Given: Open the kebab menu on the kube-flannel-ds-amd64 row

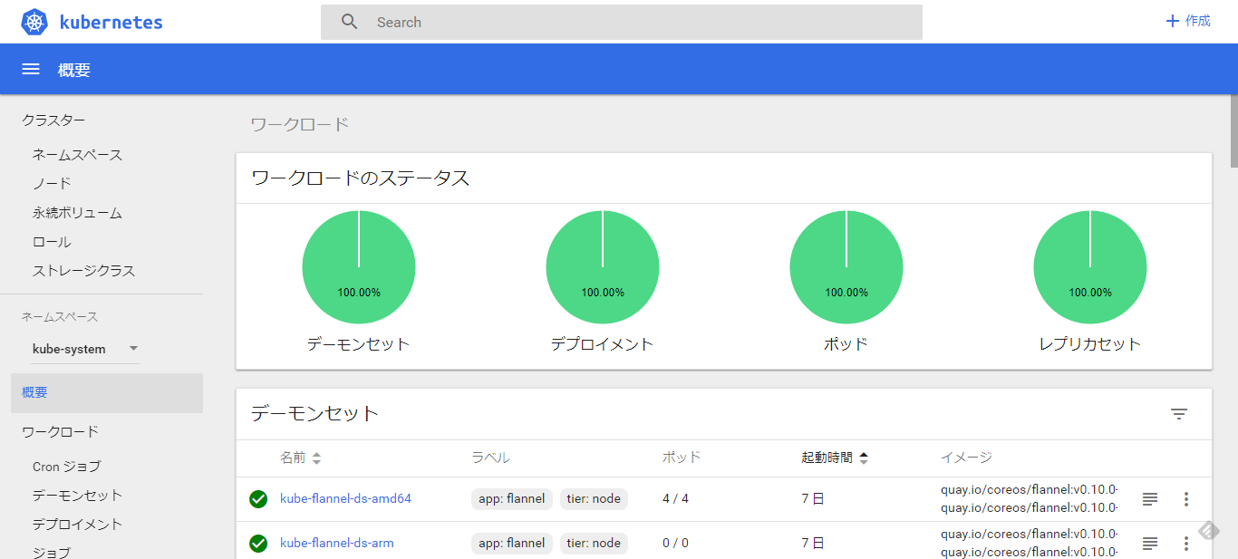Looking at the screenshot, I should tap(1186, 498).
